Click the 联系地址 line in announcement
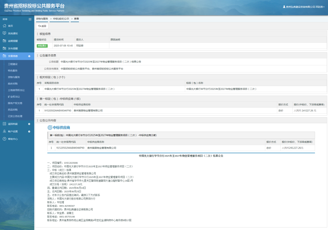The width and height of the screenshot is (328, 230). point(89,220)
